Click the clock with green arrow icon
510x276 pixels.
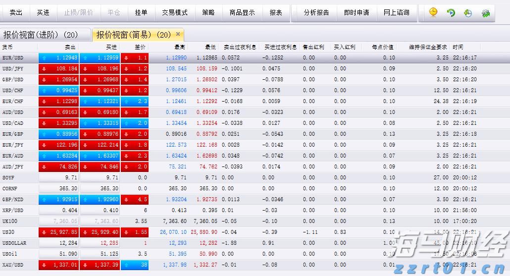coord(468,13)
